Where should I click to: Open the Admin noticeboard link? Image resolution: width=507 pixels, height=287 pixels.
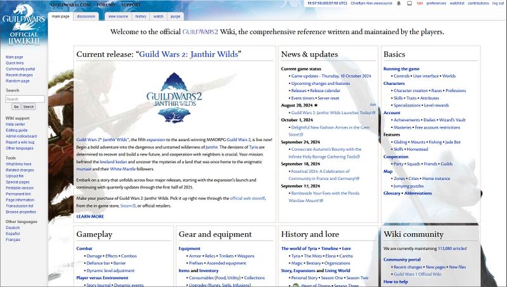(21, 136)
